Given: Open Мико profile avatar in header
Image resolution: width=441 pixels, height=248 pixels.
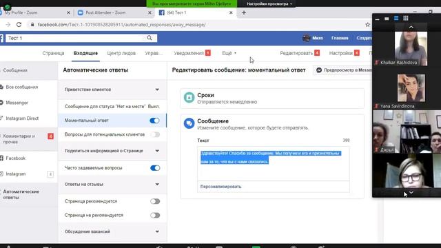Looking at the screenshot, I should 306,38.
